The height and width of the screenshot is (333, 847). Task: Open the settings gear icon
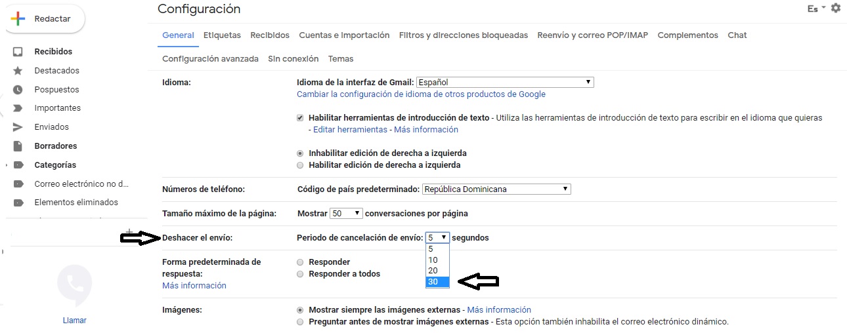click(835, 9)
